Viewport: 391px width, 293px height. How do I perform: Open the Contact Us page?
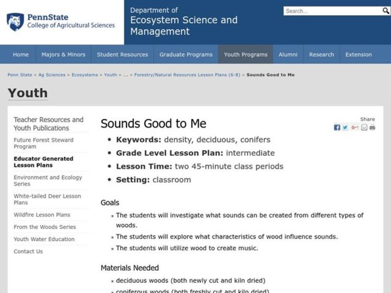(27, 251)
